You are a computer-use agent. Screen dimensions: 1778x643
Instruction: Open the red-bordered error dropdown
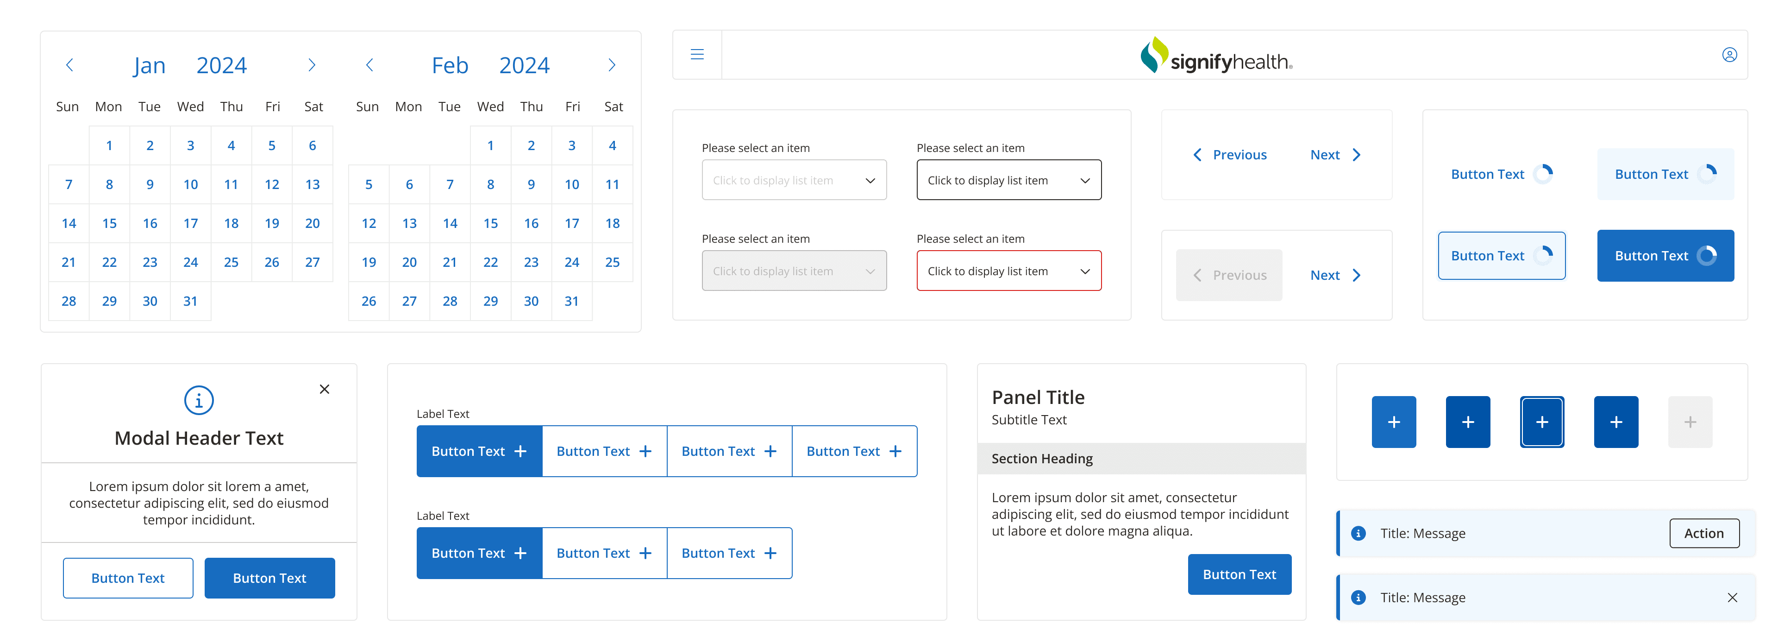(1008, 271)
